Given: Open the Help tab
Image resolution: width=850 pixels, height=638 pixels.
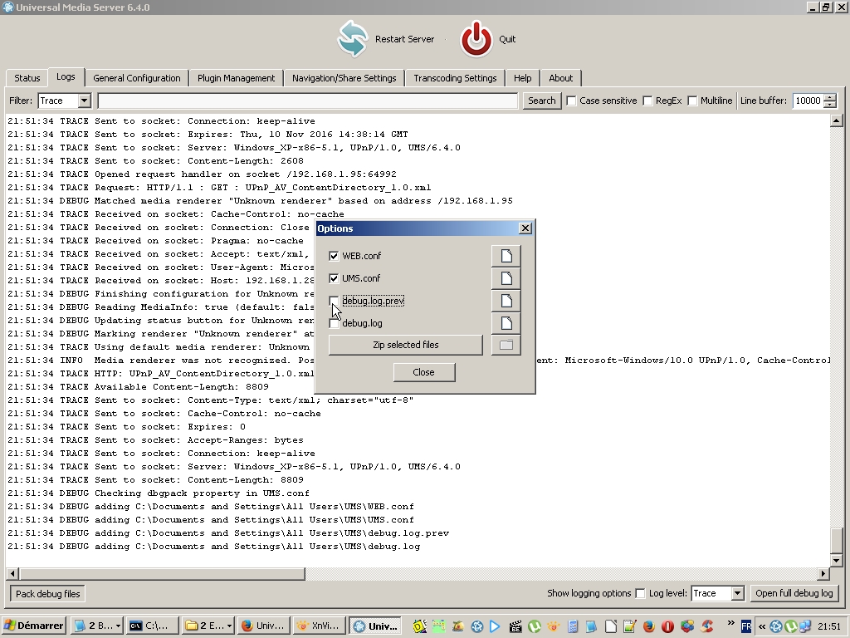Looking at the screenshot, I should tap(523, 78).
